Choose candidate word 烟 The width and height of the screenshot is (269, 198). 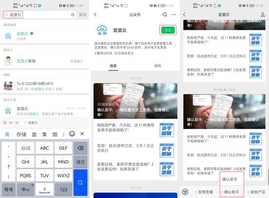coord(55,134)
